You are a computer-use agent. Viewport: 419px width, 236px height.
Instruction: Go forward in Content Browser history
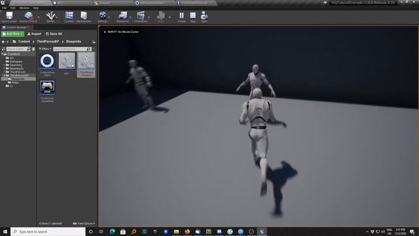(7, 42)
